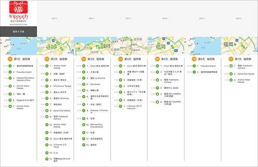Click the orange 07 day badge
Viewport: 258px width, 167px height.
[x=231, y=59]
